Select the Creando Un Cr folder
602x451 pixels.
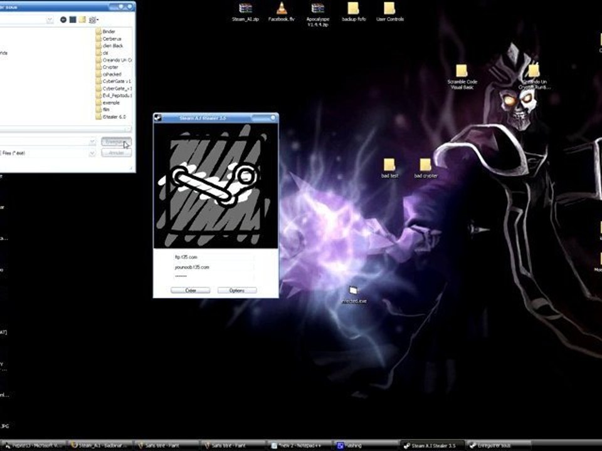[x=114, y=60]
